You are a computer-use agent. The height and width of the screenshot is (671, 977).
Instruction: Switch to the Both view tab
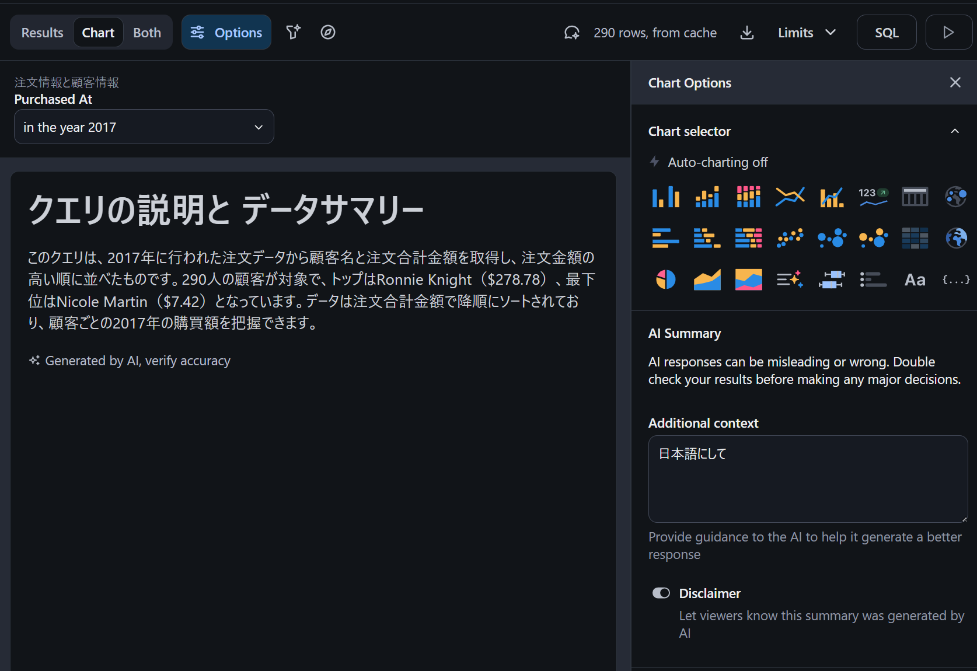pos(146,33)
